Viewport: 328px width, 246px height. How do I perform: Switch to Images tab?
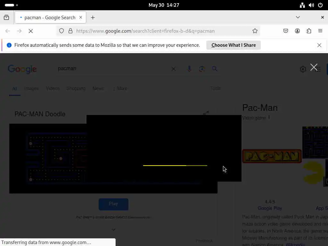click(31, 88)
